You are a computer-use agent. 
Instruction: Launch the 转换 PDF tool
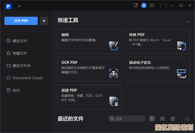pos(157,41)
